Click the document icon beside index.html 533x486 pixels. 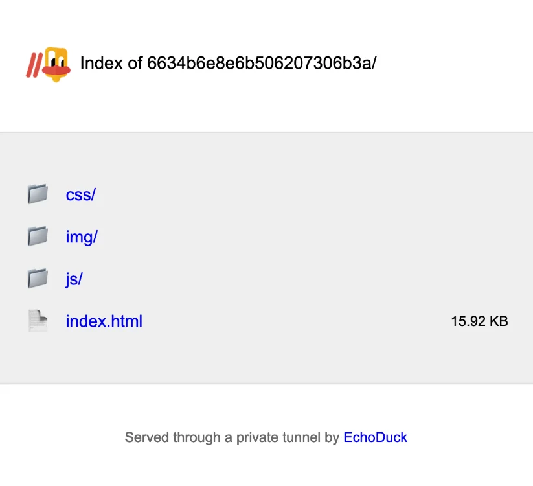coord(38,320)
